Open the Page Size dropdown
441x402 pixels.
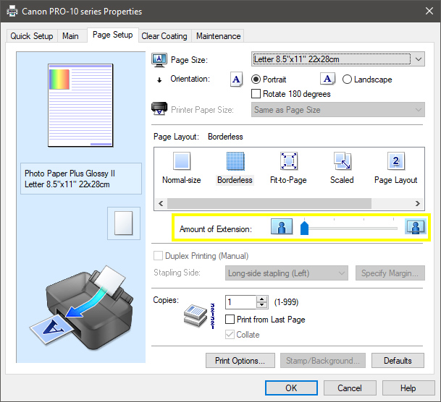tap(337, 59)
